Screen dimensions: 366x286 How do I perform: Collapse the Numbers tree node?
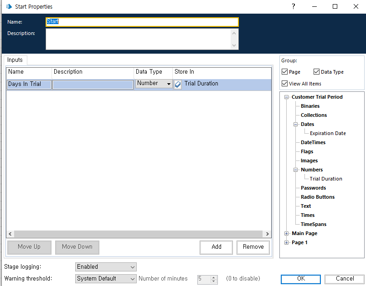[295, 170]
